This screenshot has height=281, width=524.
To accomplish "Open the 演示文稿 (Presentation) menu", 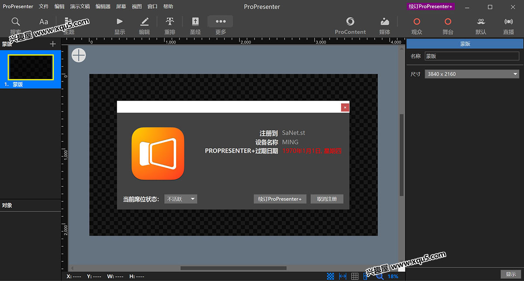I will point(80,7).
